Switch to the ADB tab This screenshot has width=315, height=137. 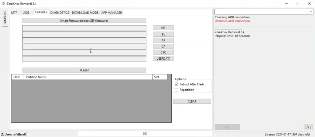click(26, 13)
